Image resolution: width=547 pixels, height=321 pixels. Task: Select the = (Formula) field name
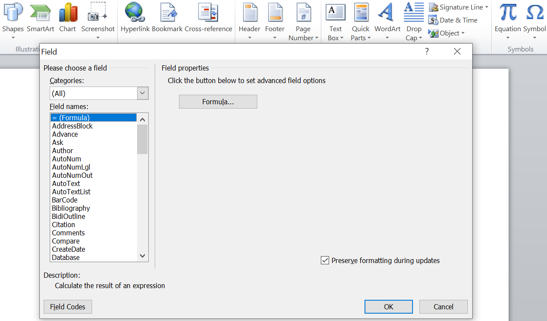[93, 118]
